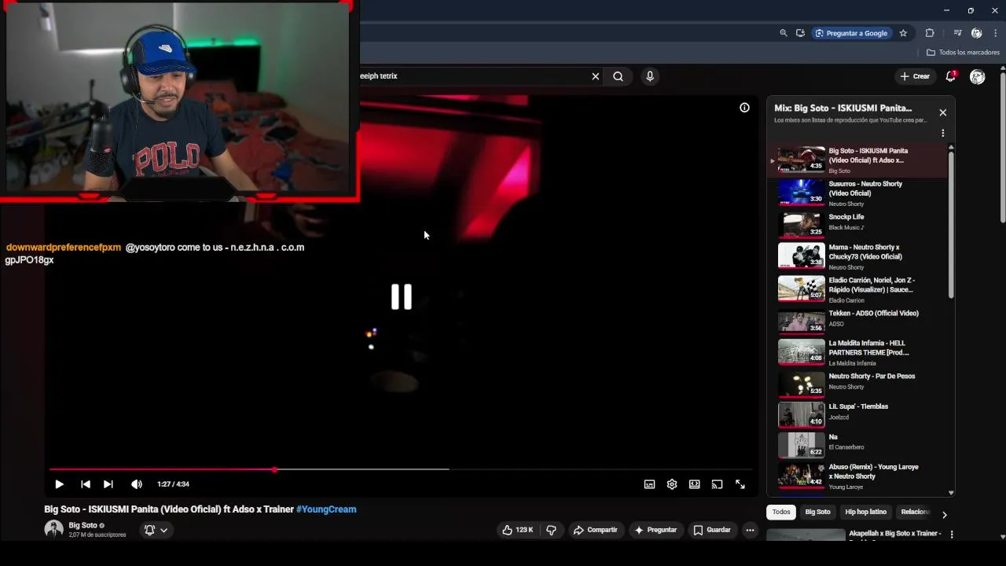The height and width of the screenshot is (566, 1006).
Task: Select the Relacionados filter chip
Action: point(914,512)
